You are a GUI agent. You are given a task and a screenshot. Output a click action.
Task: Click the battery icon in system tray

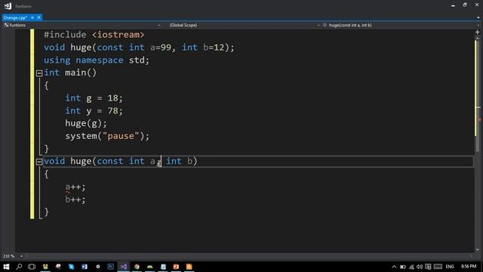(402, 267)
